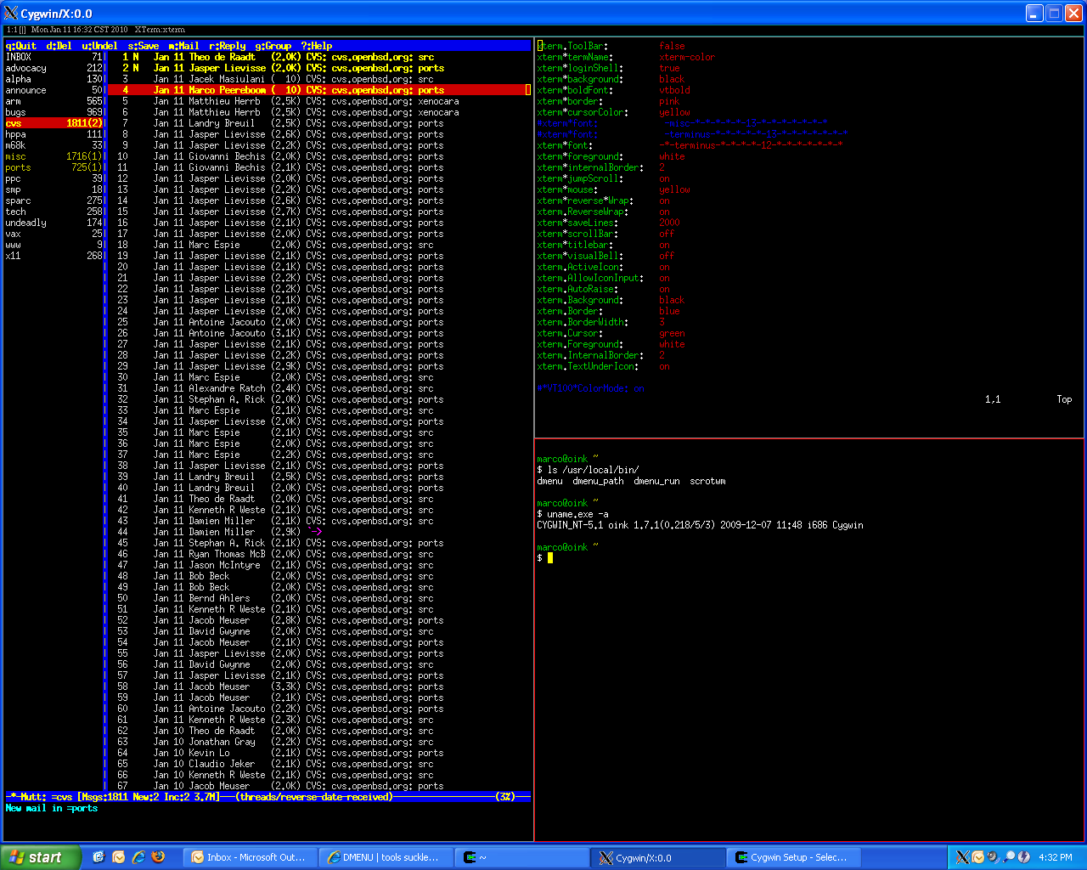
Task: Click the ?:Help hint in mutt help bar
Action: point(317,46)
